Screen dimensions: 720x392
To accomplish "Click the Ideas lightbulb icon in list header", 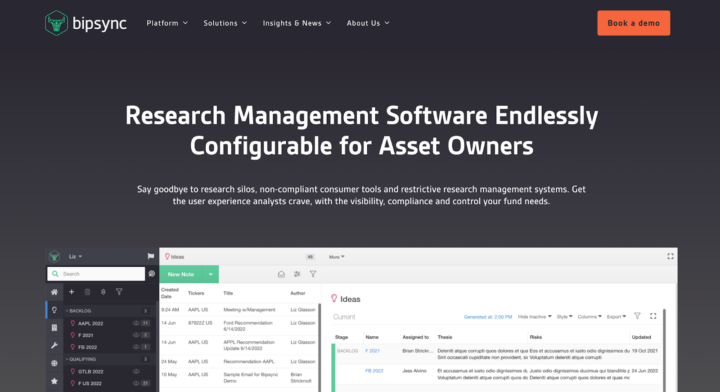I will pyautogui.click(x=167, y=256).
